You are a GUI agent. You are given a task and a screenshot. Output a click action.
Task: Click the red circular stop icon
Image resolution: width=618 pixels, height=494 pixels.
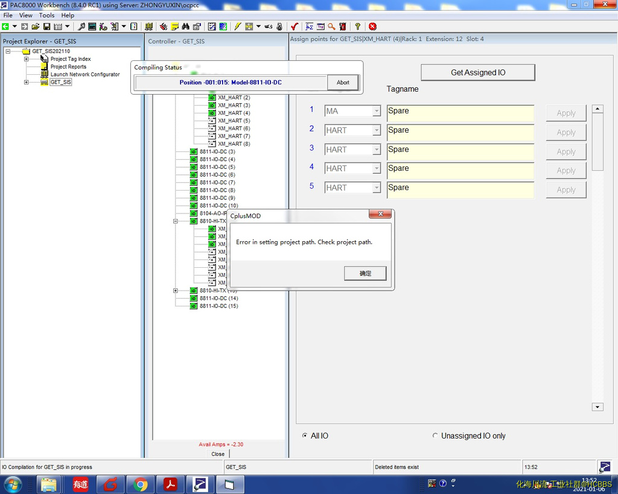(372, 27)
